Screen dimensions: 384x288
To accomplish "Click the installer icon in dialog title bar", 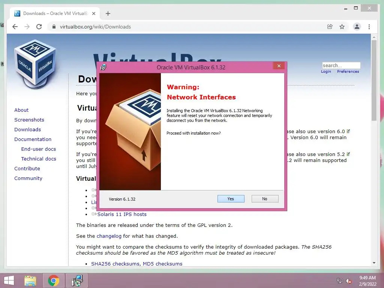I will [x=103, y=67].
